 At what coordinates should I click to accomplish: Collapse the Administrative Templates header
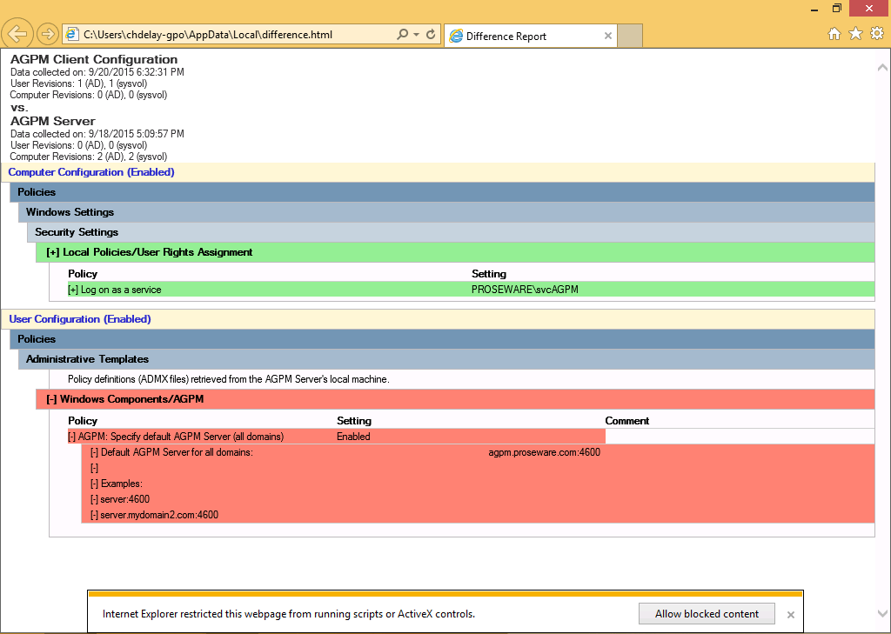click(x=87, y=359)
